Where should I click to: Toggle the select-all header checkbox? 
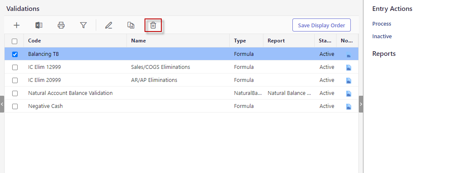click(15, 41)
